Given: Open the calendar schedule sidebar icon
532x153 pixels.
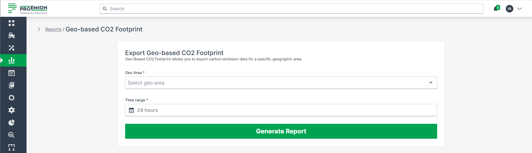Looking at the screenshot, I should pos(12,73).
